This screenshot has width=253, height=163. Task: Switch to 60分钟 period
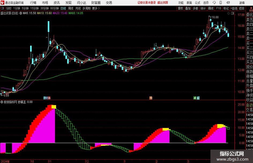coord(55,8)
